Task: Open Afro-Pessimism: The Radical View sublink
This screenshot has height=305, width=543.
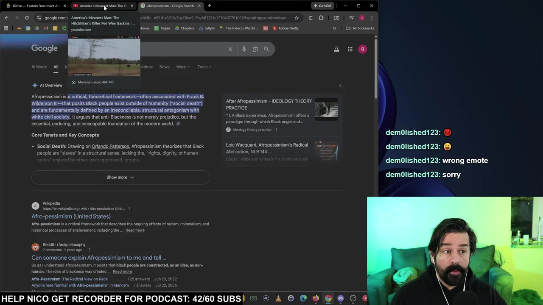Action: tap(70, 279)
